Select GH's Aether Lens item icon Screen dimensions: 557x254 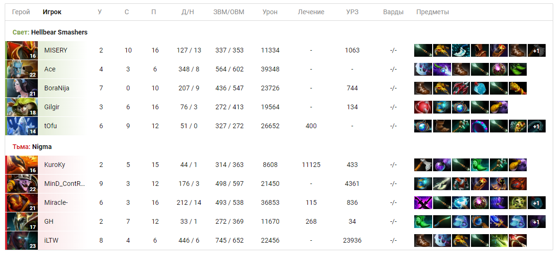click(480, 221)
